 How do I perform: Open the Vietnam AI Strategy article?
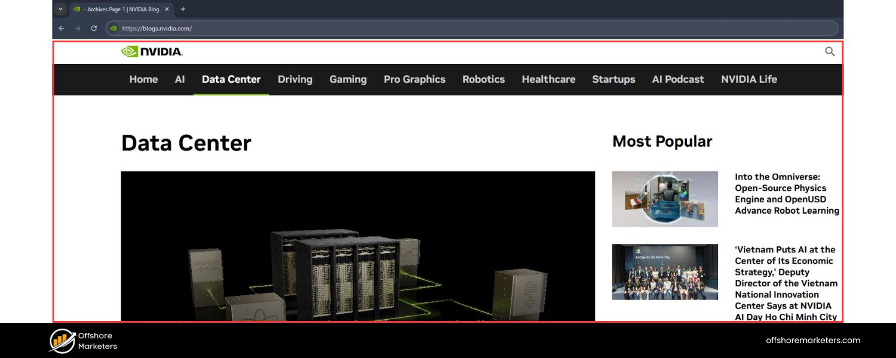[785, 283]
